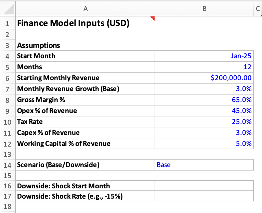This screenshot has height=213, width=262.
Task: Click the Assumptions heading cell
Action: pos(39,45)
